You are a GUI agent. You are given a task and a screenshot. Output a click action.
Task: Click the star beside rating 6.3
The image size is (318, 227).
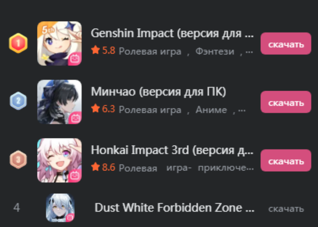coord(95,108)
